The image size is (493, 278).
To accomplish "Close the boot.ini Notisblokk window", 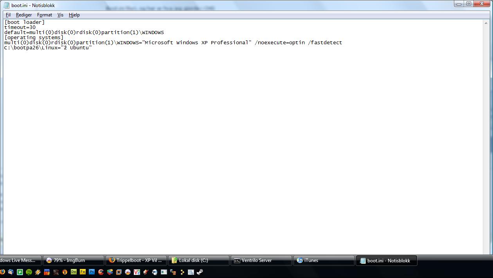I will (x=482, y=4).
